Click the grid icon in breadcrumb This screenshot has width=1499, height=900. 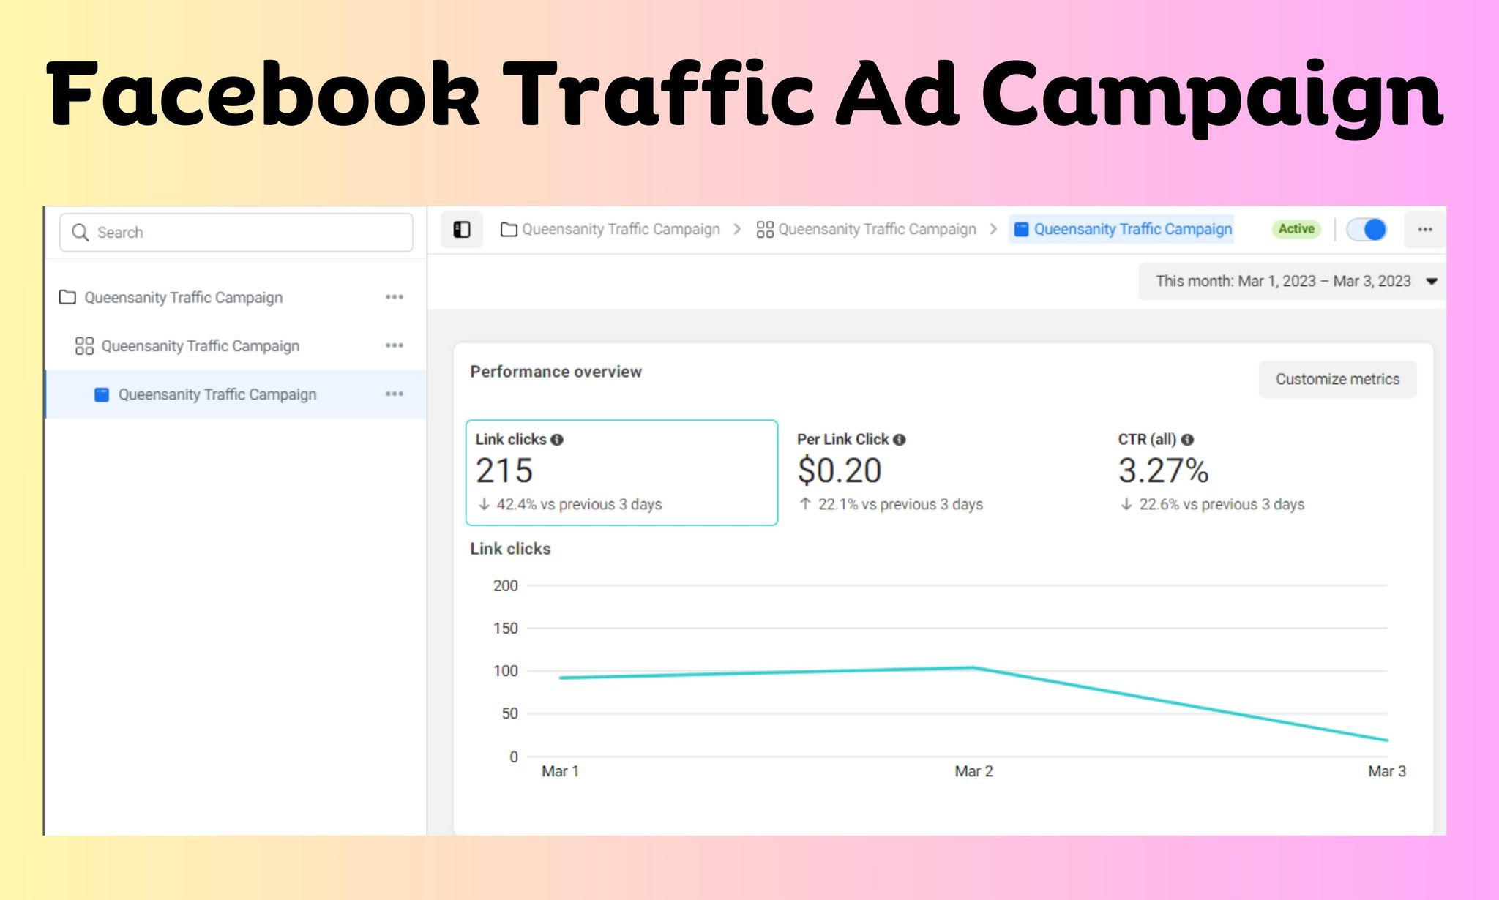(765, 230)
